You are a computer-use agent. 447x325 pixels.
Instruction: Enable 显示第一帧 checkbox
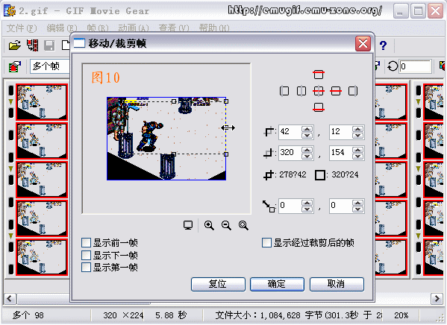(x=86, y=267)
